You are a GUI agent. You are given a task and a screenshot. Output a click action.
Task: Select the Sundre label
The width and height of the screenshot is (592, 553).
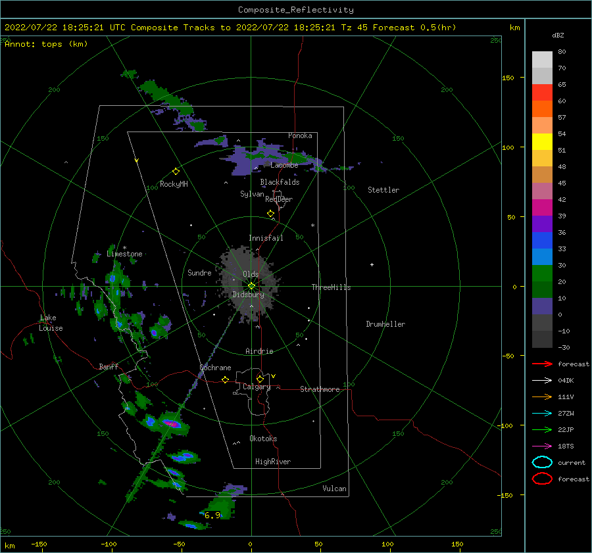(x=199, y=272)
